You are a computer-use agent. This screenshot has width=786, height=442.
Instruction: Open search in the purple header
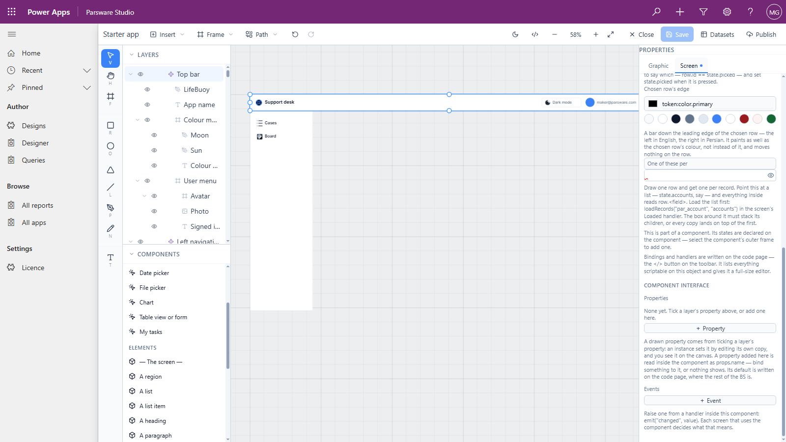[656, 12]
